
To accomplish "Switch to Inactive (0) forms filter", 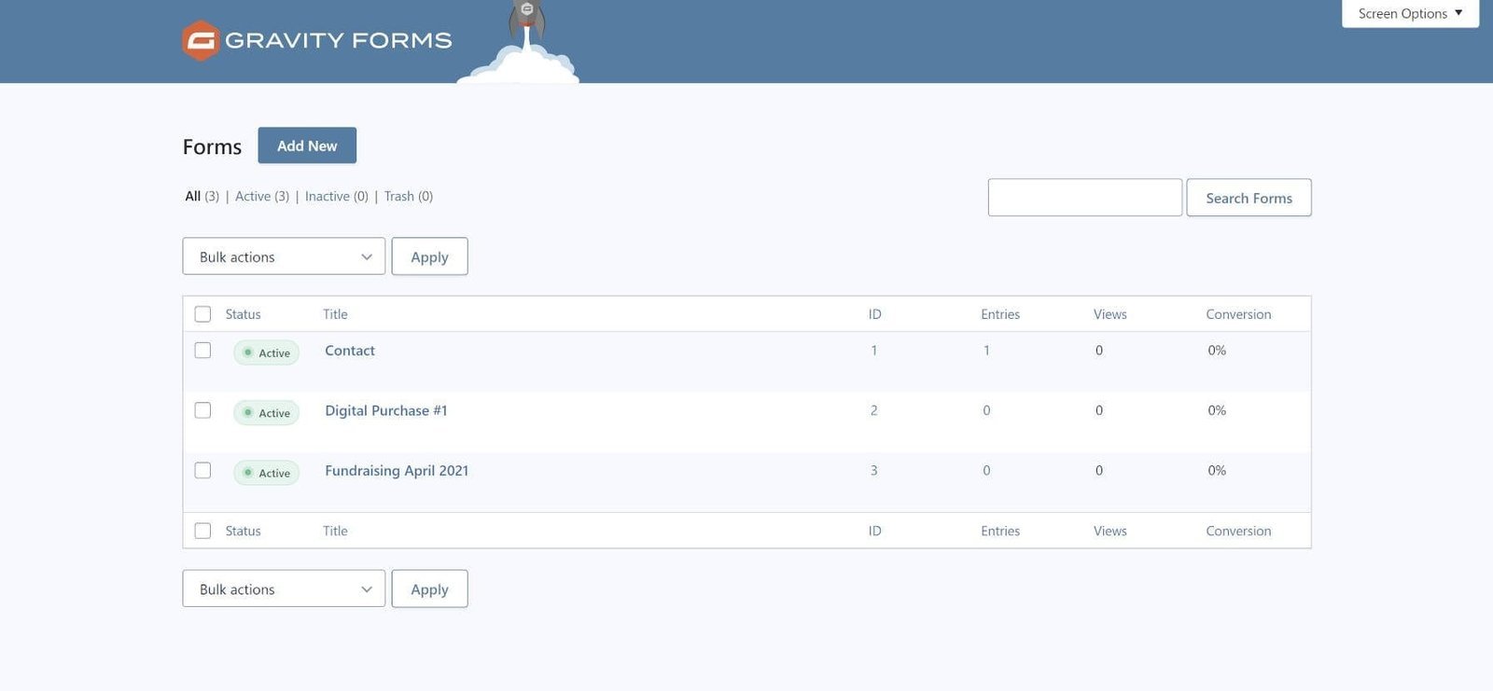I will pyautogui.click(x=336, y=196).
